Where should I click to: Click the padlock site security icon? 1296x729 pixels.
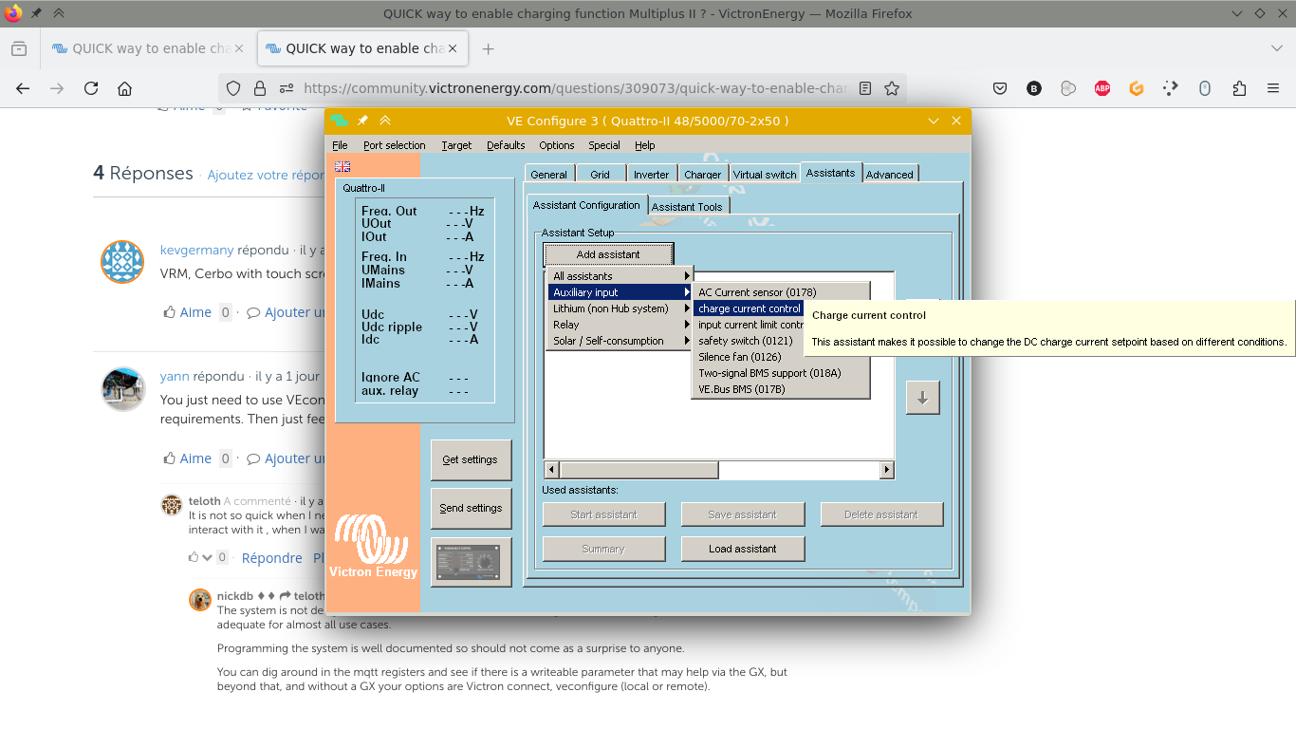pos(260,88)
